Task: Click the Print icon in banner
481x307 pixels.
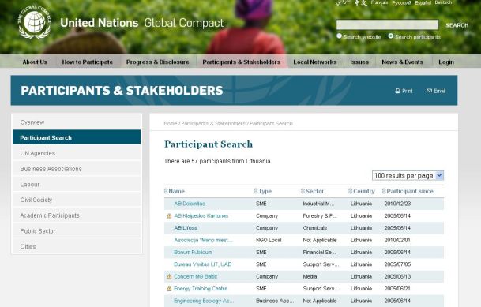Action: 398,91
